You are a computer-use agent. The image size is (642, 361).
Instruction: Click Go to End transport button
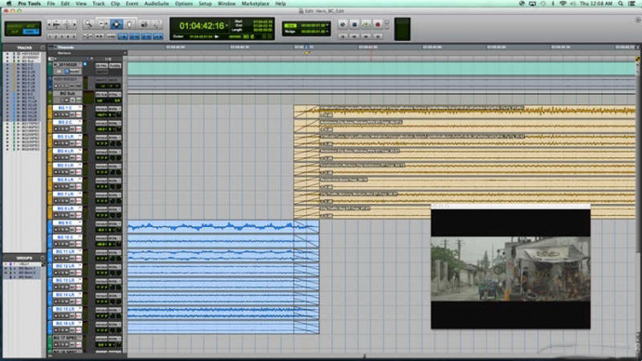click(x=378, y=36)
